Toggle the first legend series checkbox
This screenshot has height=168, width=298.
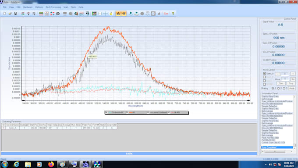(x=106, y=112)
